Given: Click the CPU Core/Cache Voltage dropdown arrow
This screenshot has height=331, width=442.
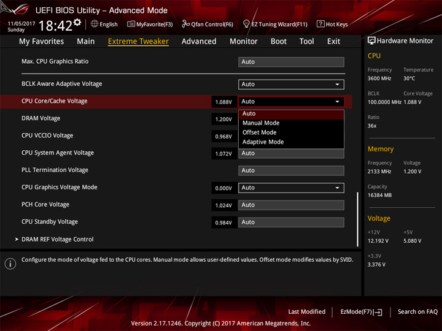Looking at the screenshot, I should coord(337,102).
